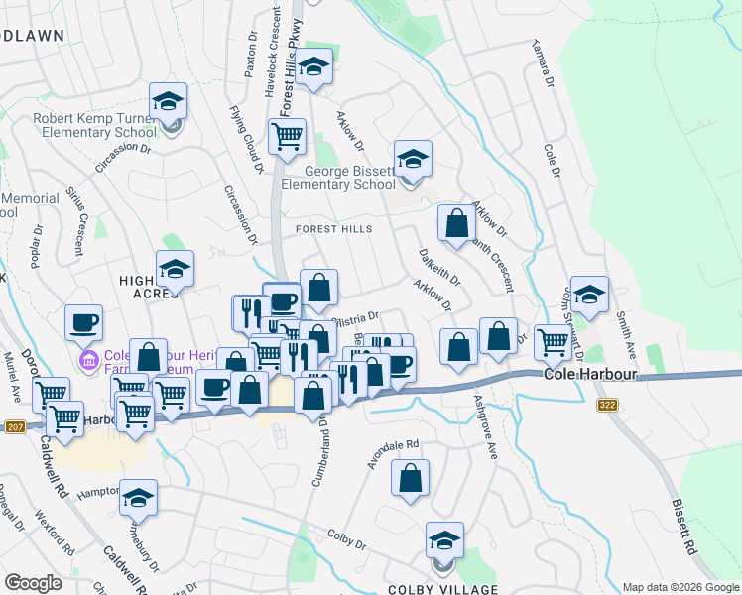
Task: Click Cumberland Dr street label
Action: tap(319, 451)
